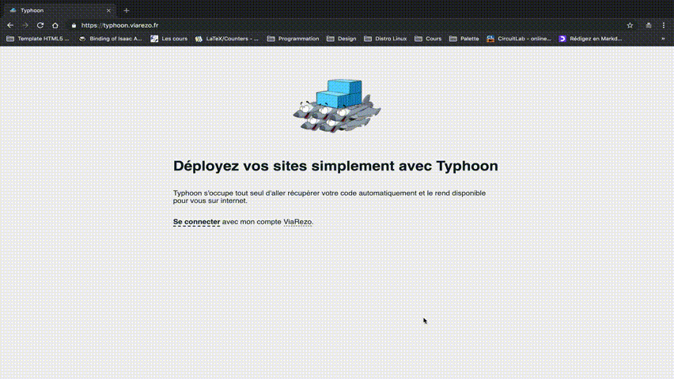
Task: Expand the Design bookmark folder
Action: [x=341, y=39]
